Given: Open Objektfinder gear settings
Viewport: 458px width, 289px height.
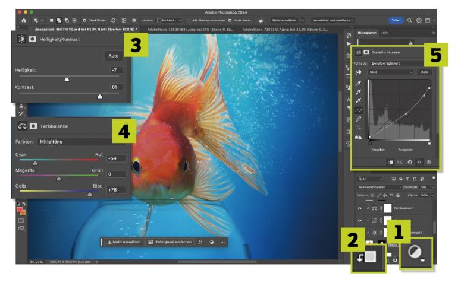Looking at the screenshot, I should coord(134,20).
